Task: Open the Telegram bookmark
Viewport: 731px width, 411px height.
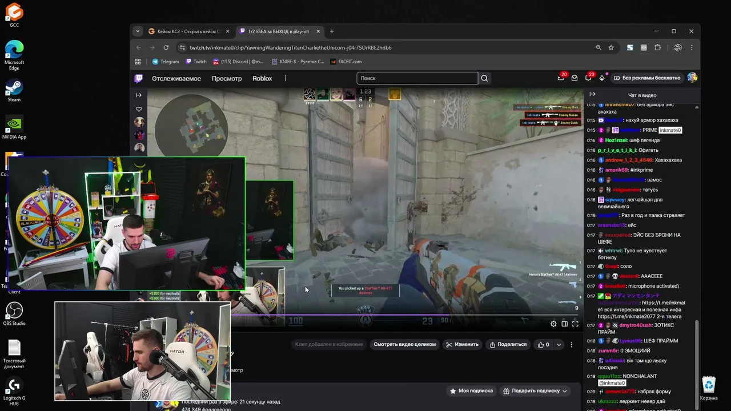Action: [x=166, y=62]
